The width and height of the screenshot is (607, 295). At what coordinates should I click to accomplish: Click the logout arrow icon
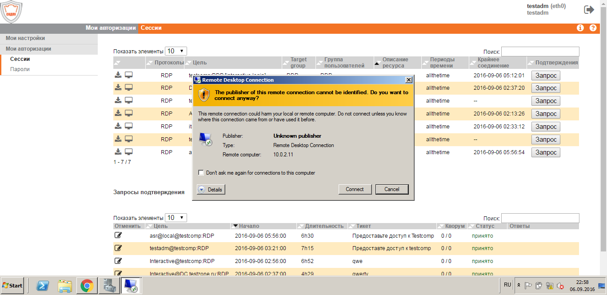click(x=589, y=9)
